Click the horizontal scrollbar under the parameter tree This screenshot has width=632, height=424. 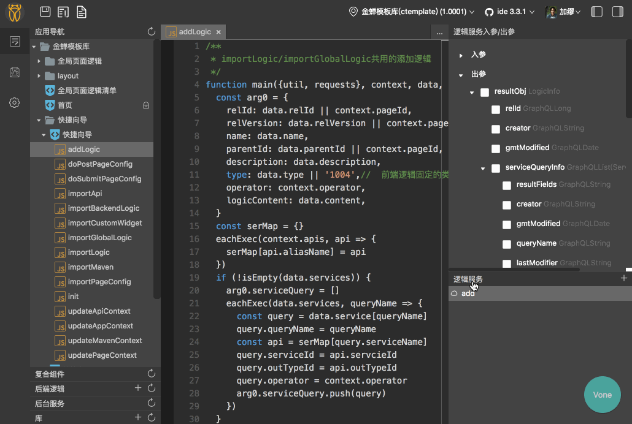coord(514,270)
